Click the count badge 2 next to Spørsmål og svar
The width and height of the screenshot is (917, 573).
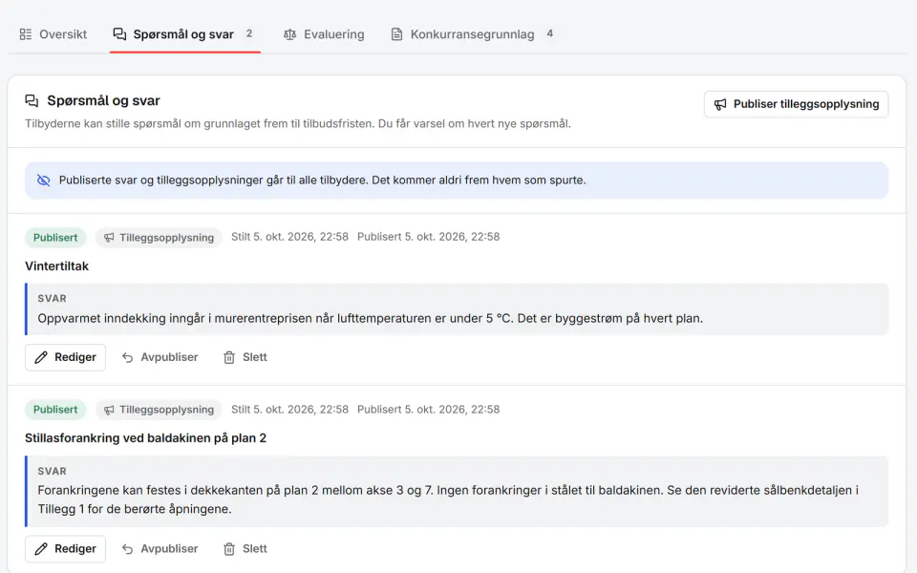tap(249, 34)
